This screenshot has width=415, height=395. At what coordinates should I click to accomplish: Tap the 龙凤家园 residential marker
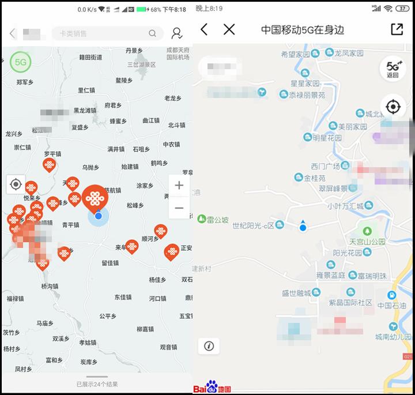coord(329,52)
